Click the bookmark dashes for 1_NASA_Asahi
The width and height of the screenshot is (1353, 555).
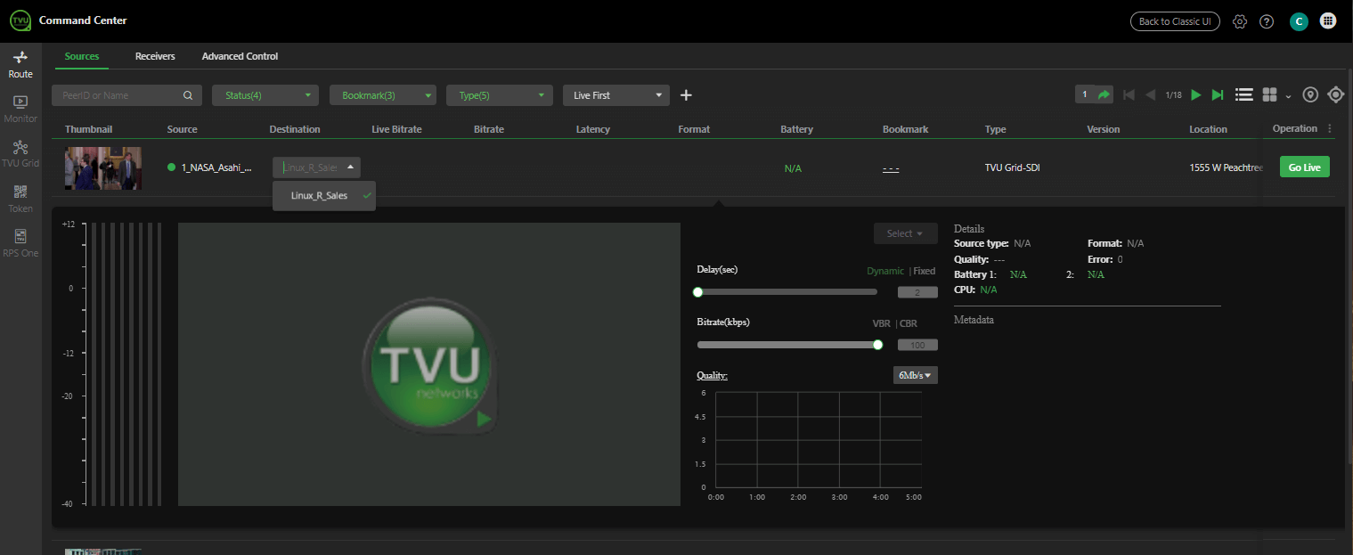[891, 167]
